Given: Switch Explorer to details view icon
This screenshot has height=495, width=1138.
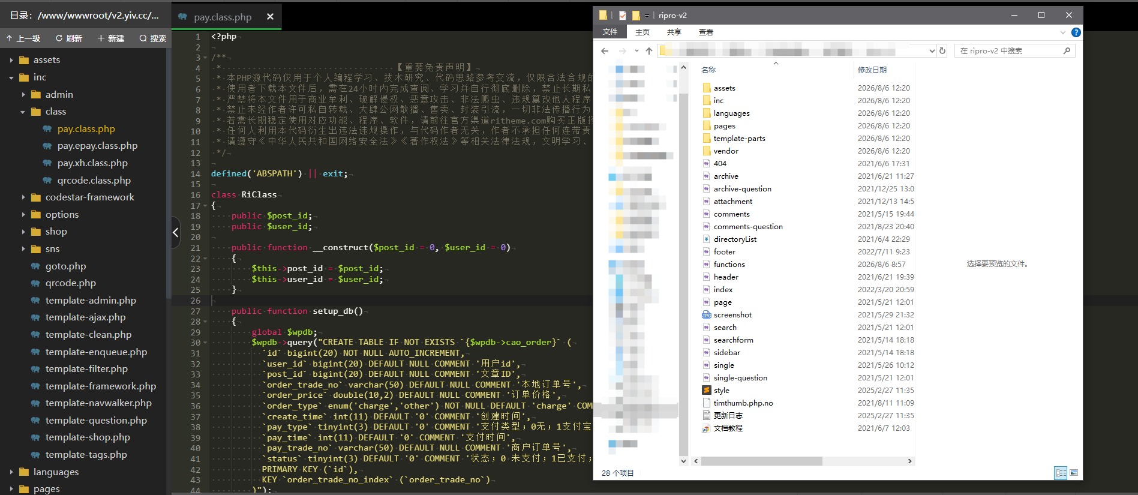Looking at the screenshot, I should (x=1061, y=473).
